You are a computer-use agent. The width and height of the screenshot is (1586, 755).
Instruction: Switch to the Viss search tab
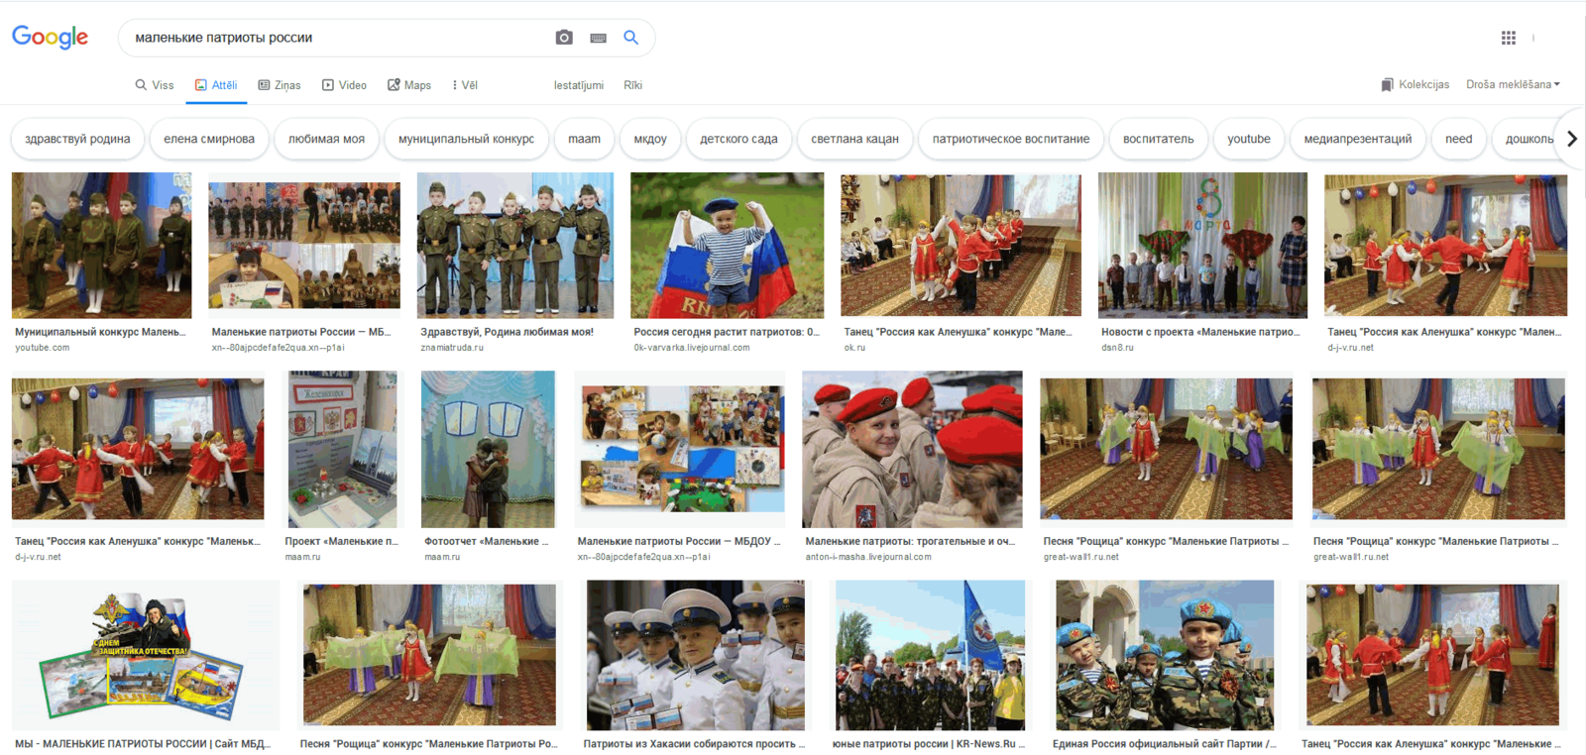(155, 85)
